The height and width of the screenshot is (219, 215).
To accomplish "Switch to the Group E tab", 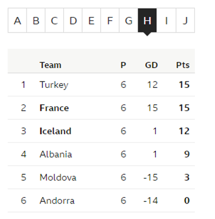I will (x=92, y=20).
